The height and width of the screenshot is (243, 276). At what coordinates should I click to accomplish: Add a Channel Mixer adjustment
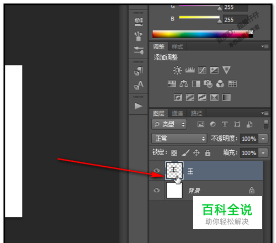tap(220, 84)
